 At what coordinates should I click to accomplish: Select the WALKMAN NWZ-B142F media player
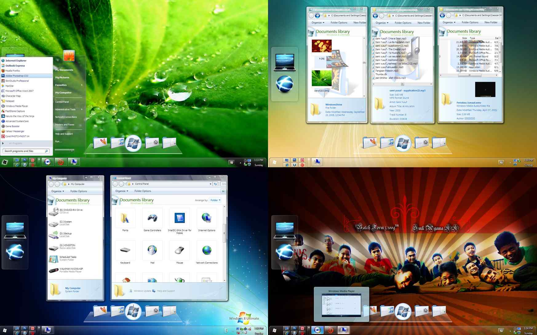coord(66,270)
